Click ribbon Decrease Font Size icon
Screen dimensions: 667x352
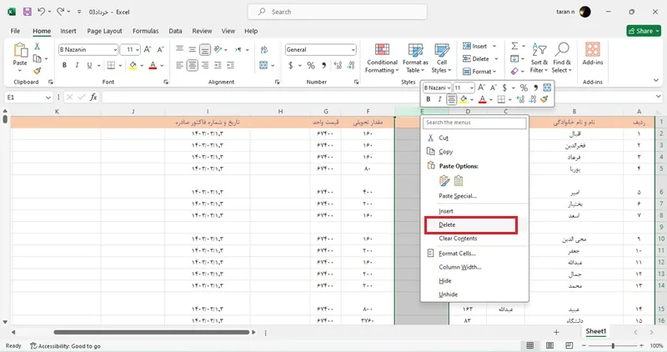(x=160, y=49)
